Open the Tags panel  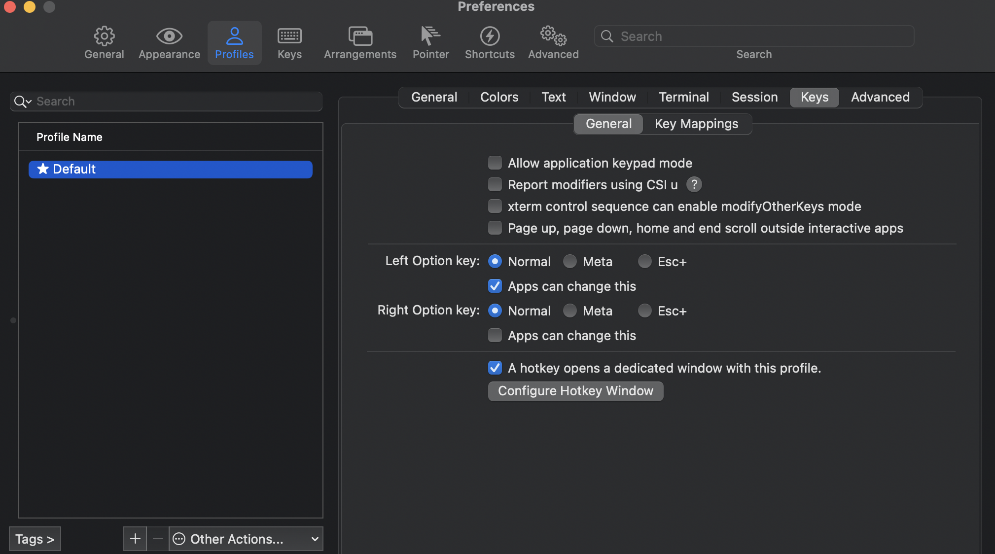point(34,539)
